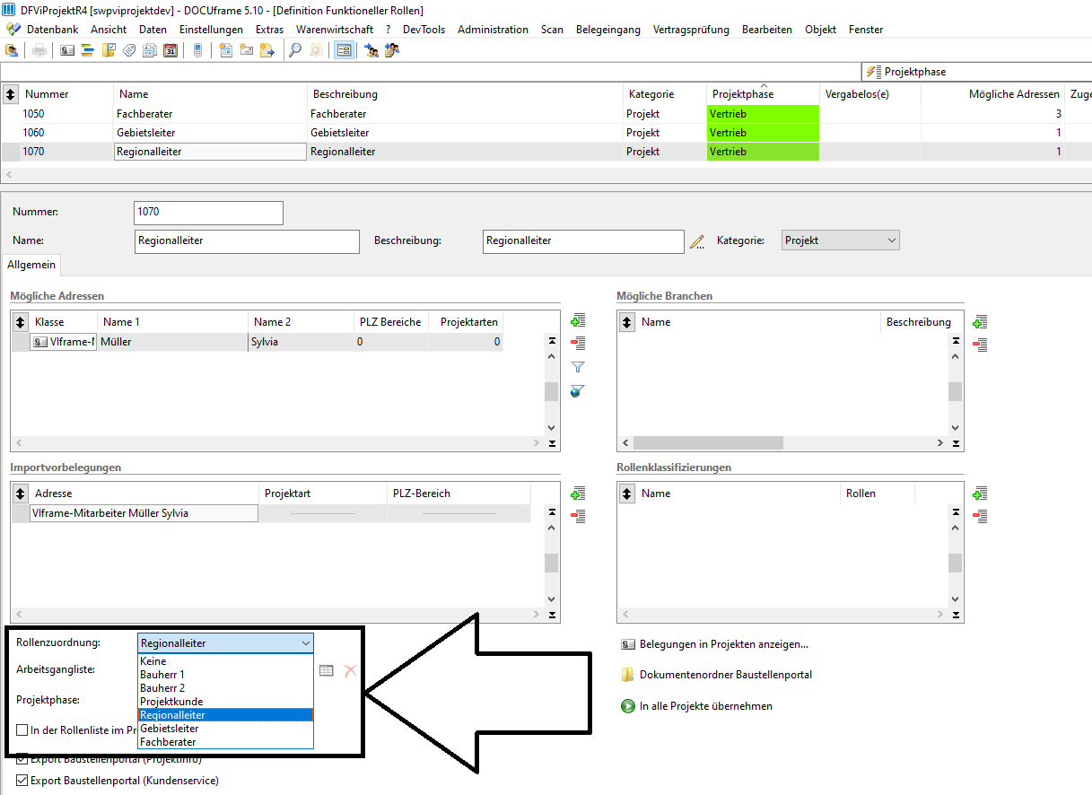Screen dimensions: 1092x795
Task: Click into the Nummer input field
Action: coord(208,213)
